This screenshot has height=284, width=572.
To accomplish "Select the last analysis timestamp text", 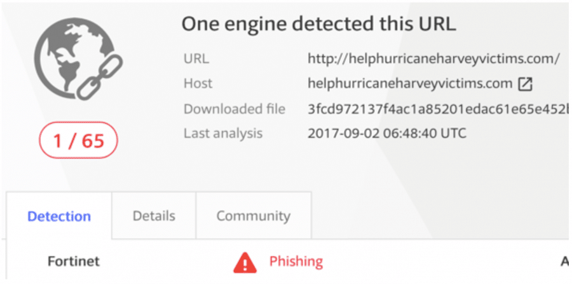I will tap(387, 133).
